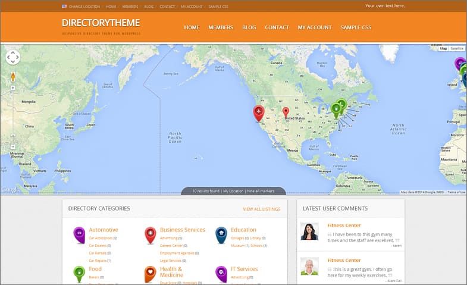Click the map pan direction control
467x285 pixels.
pos(13,57)
